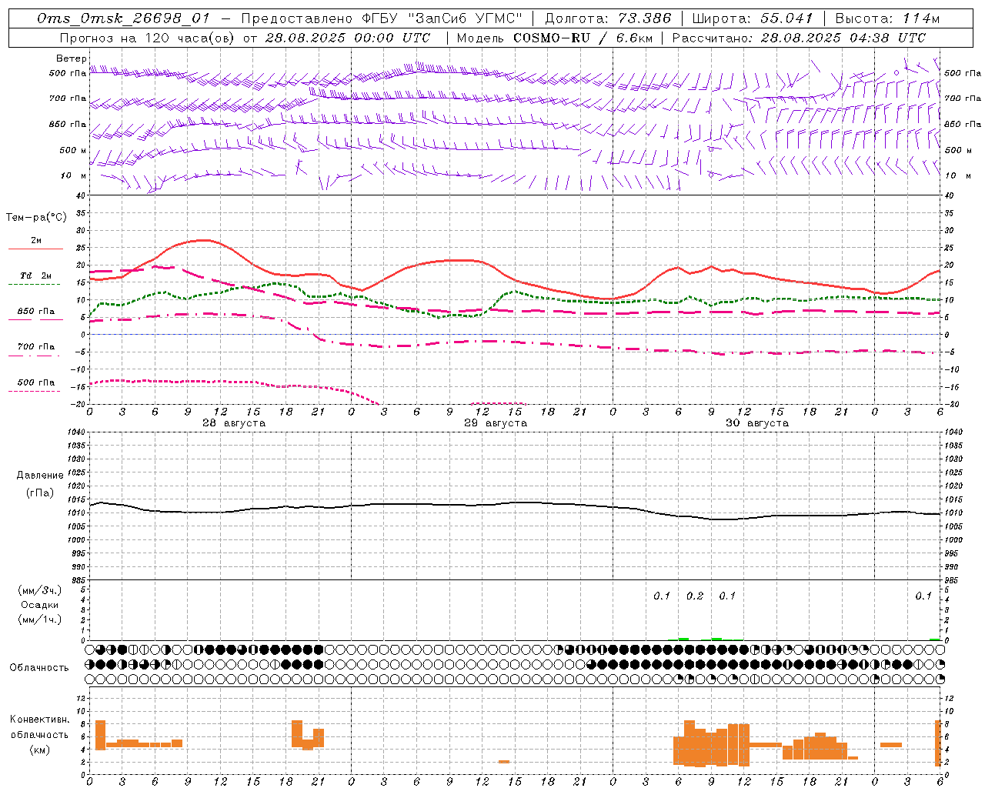Click the Ветер panel label

pos(72,58)
